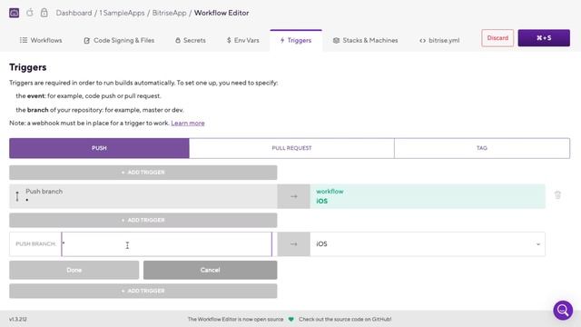Image resolution: width=581 pixels, height=327 pixels.
Task: Click the Apple platform icon in header
Action: (30, 13)
